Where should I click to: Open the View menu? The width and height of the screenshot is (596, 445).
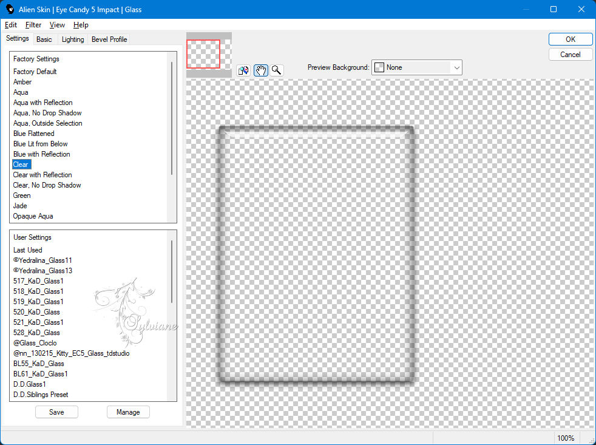pos(57,25)
